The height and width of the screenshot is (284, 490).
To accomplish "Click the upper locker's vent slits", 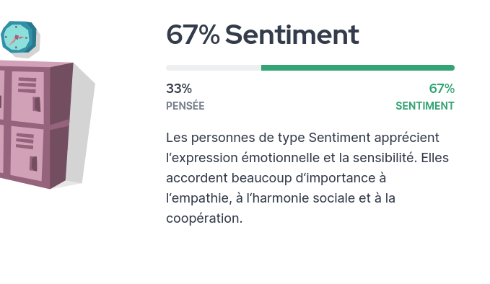I will (x=27, y=85).
